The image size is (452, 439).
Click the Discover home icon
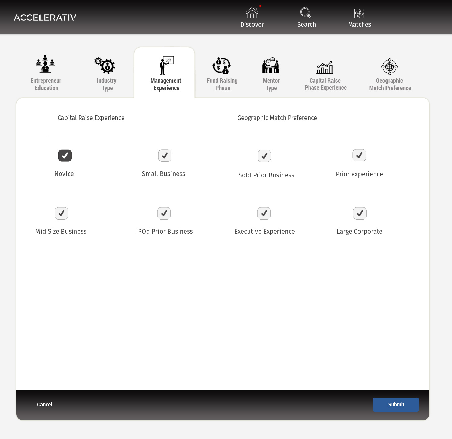252,13
